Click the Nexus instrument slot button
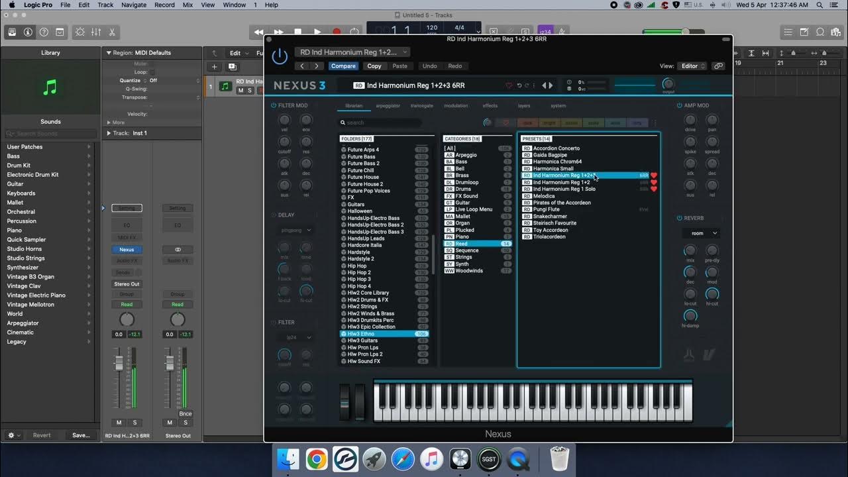This screenshot has width=848, height=477. click(x=127, y=250)
